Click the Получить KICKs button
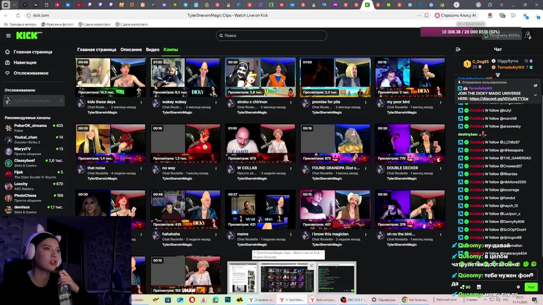The image size is (543, 305). tap(502, 36)
